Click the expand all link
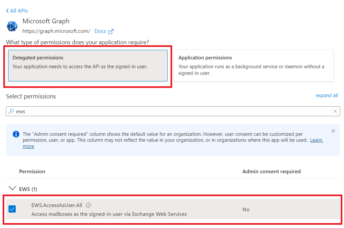 coord(327,95)
